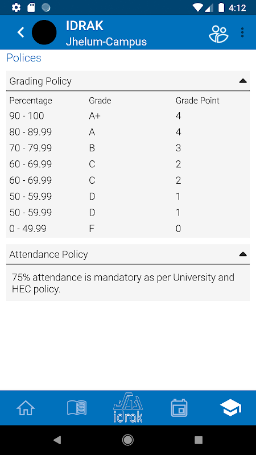
Task: Tap the 75% attendance policy text
Action: click(123, 283)
